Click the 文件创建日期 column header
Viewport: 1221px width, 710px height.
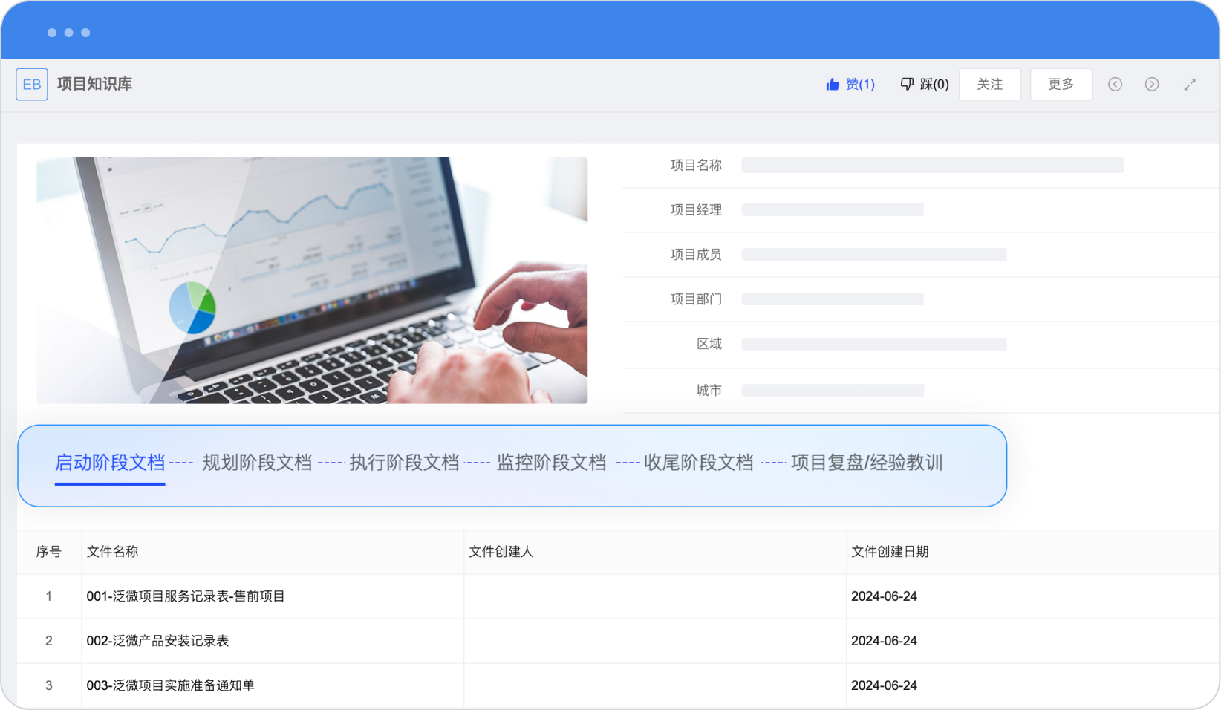pos(890,552)
